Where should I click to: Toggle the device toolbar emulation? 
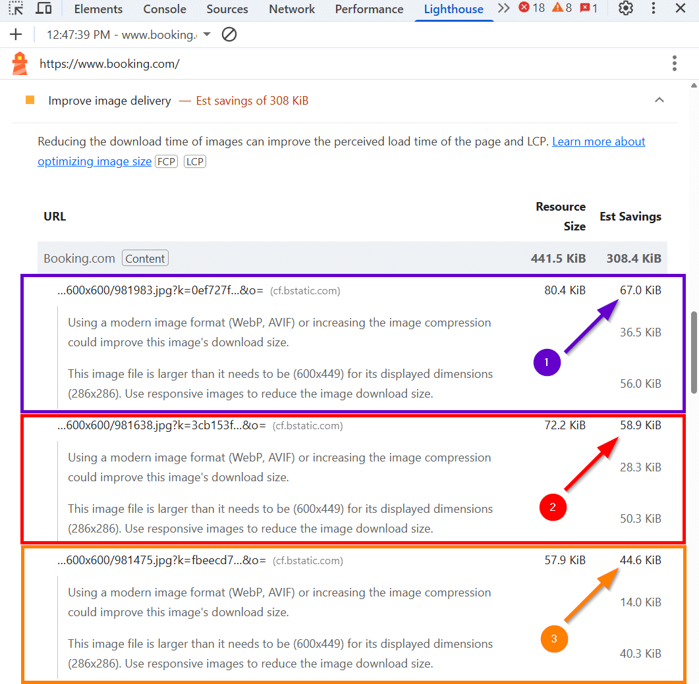[x=43, y=9]
